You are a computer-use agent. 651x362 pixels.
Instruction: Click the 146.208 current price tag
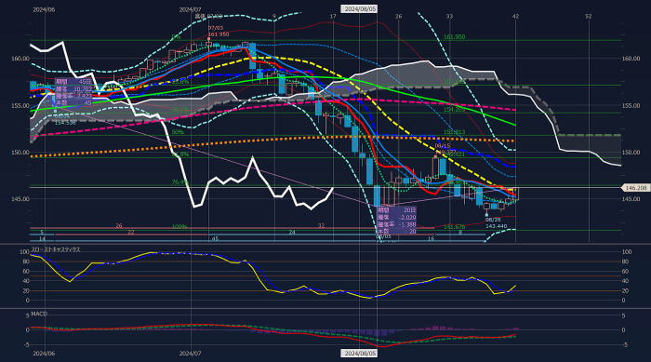[635, 188]
